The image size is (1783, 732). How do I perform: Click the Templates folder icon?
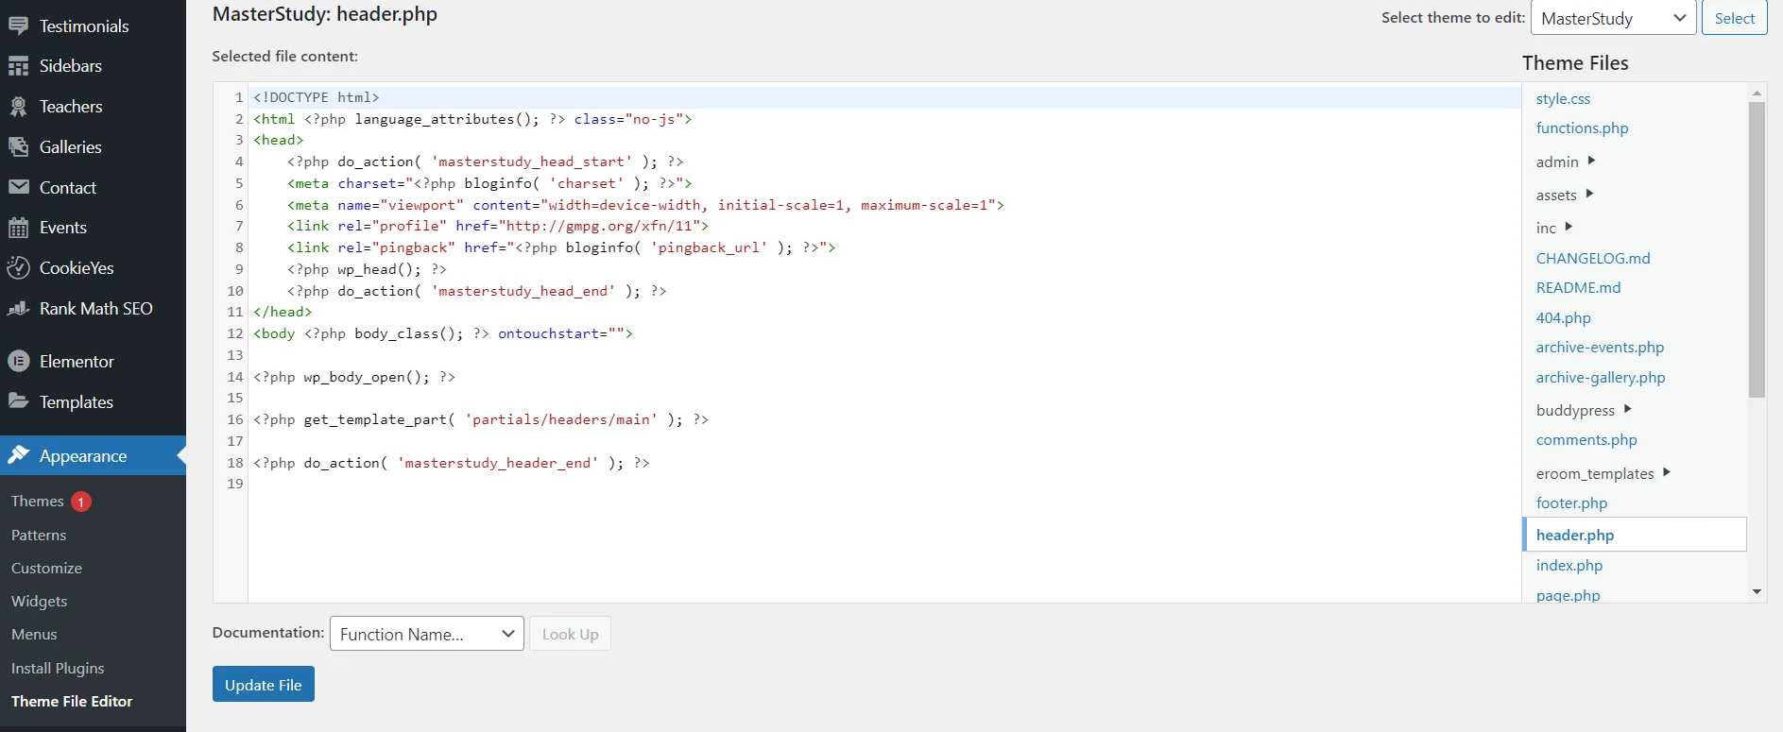click(x=19, y=401)
